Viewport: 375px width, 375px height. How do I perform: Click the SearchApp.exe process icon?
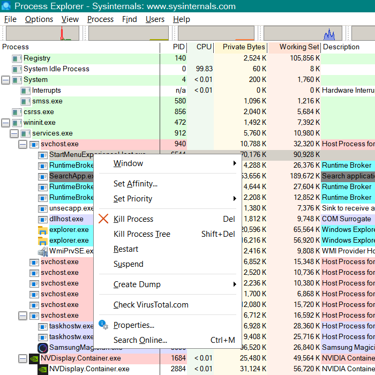click(x=42, y=176)
